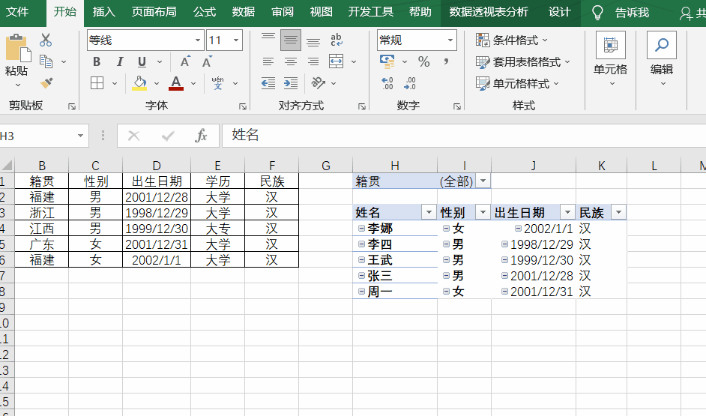Click Increase Indent icon
Viewport: 706px width, 416px height.
click(x=291, y=83)
